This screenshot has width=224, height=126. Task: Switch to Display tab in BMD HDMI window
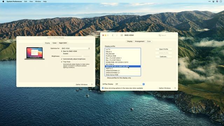tap(130, 41)
